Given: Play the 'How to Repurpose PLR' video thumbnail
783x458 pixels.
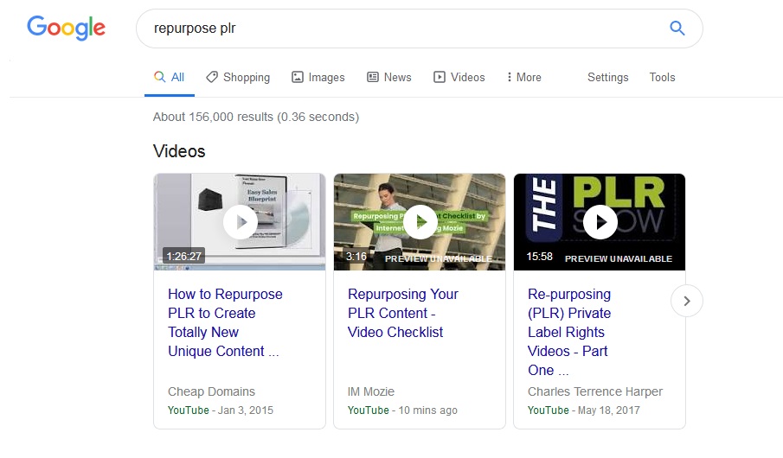Looking at the screenshot, I should point(240,222).
